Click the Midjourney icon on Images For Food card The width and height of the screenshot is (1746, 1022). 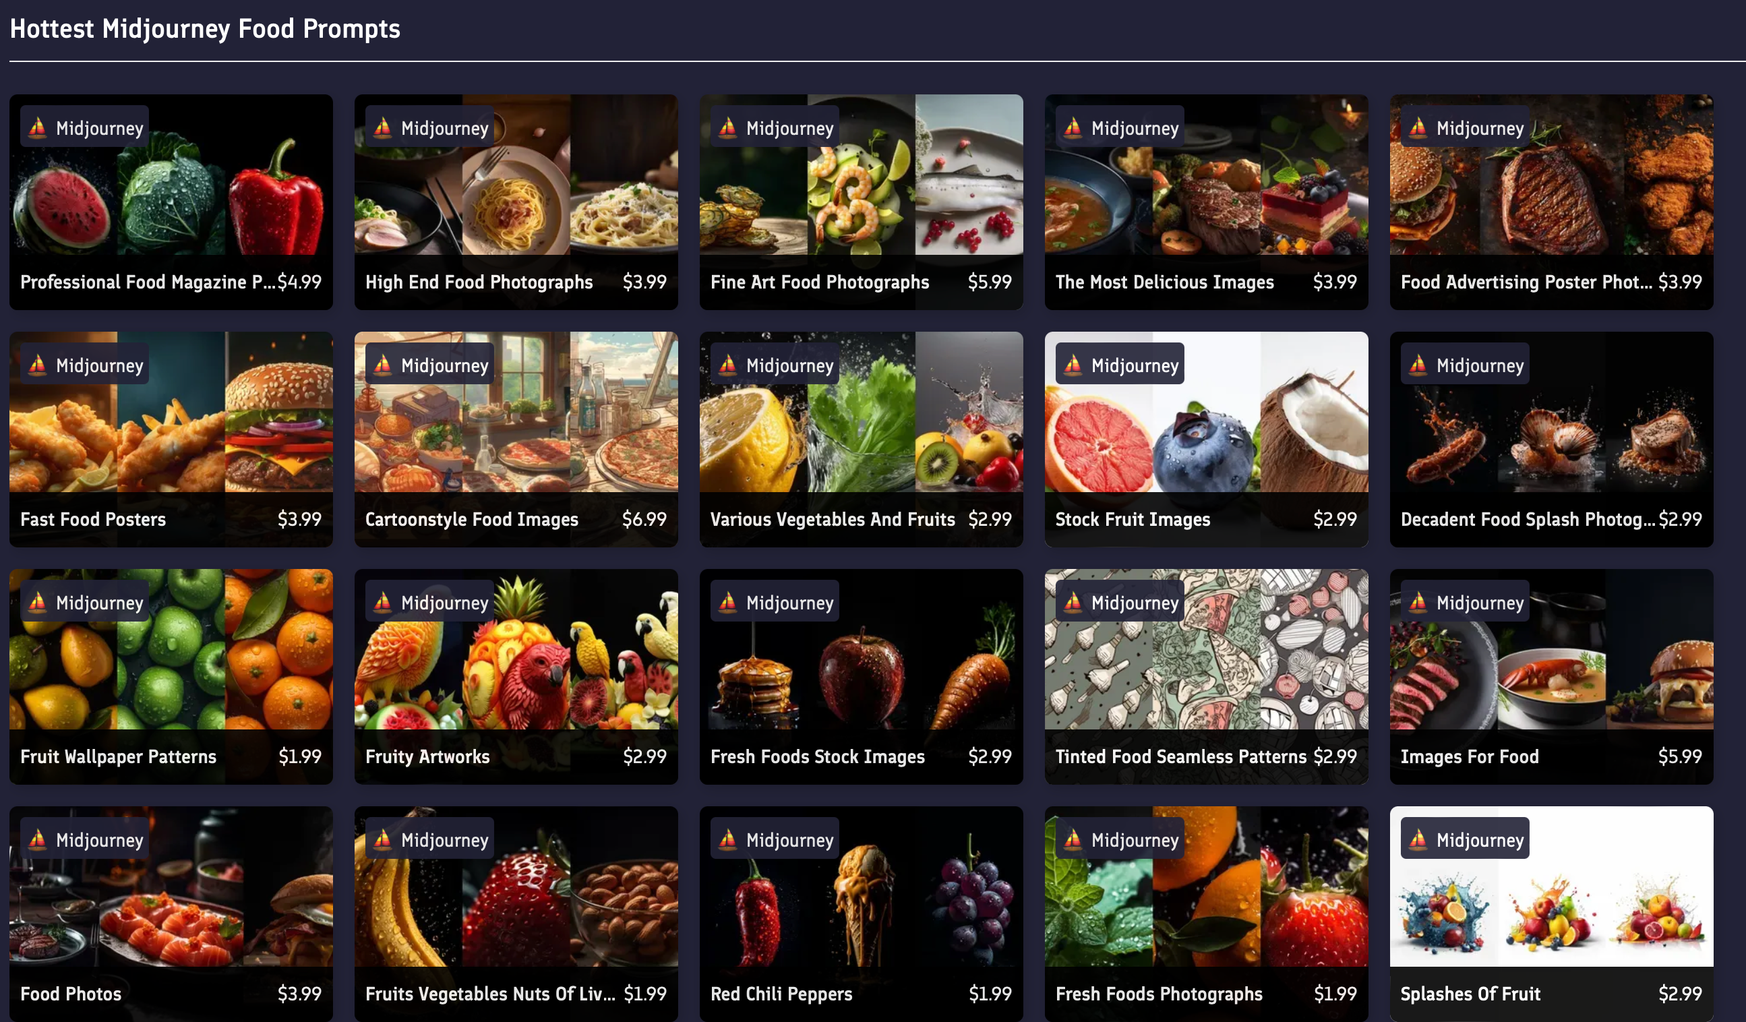[x=1418, y=602]
